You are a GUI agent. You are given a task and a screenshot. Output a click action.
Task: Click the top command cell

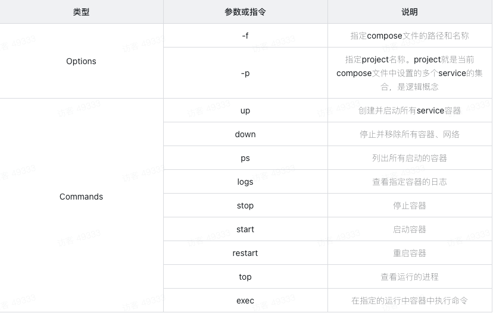click(x=245, y=277)
